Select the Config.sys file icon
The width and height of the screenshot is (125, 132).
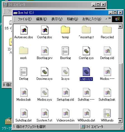pos(86,51)
